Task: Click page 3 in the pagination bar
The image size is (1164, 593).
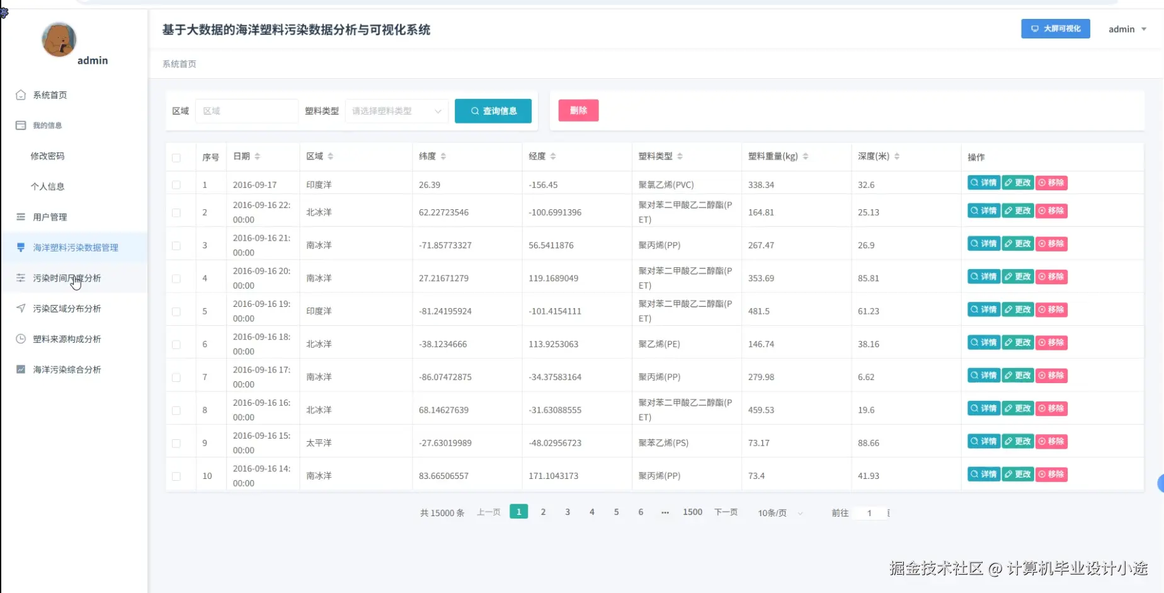Action: [x=567, y=512]
